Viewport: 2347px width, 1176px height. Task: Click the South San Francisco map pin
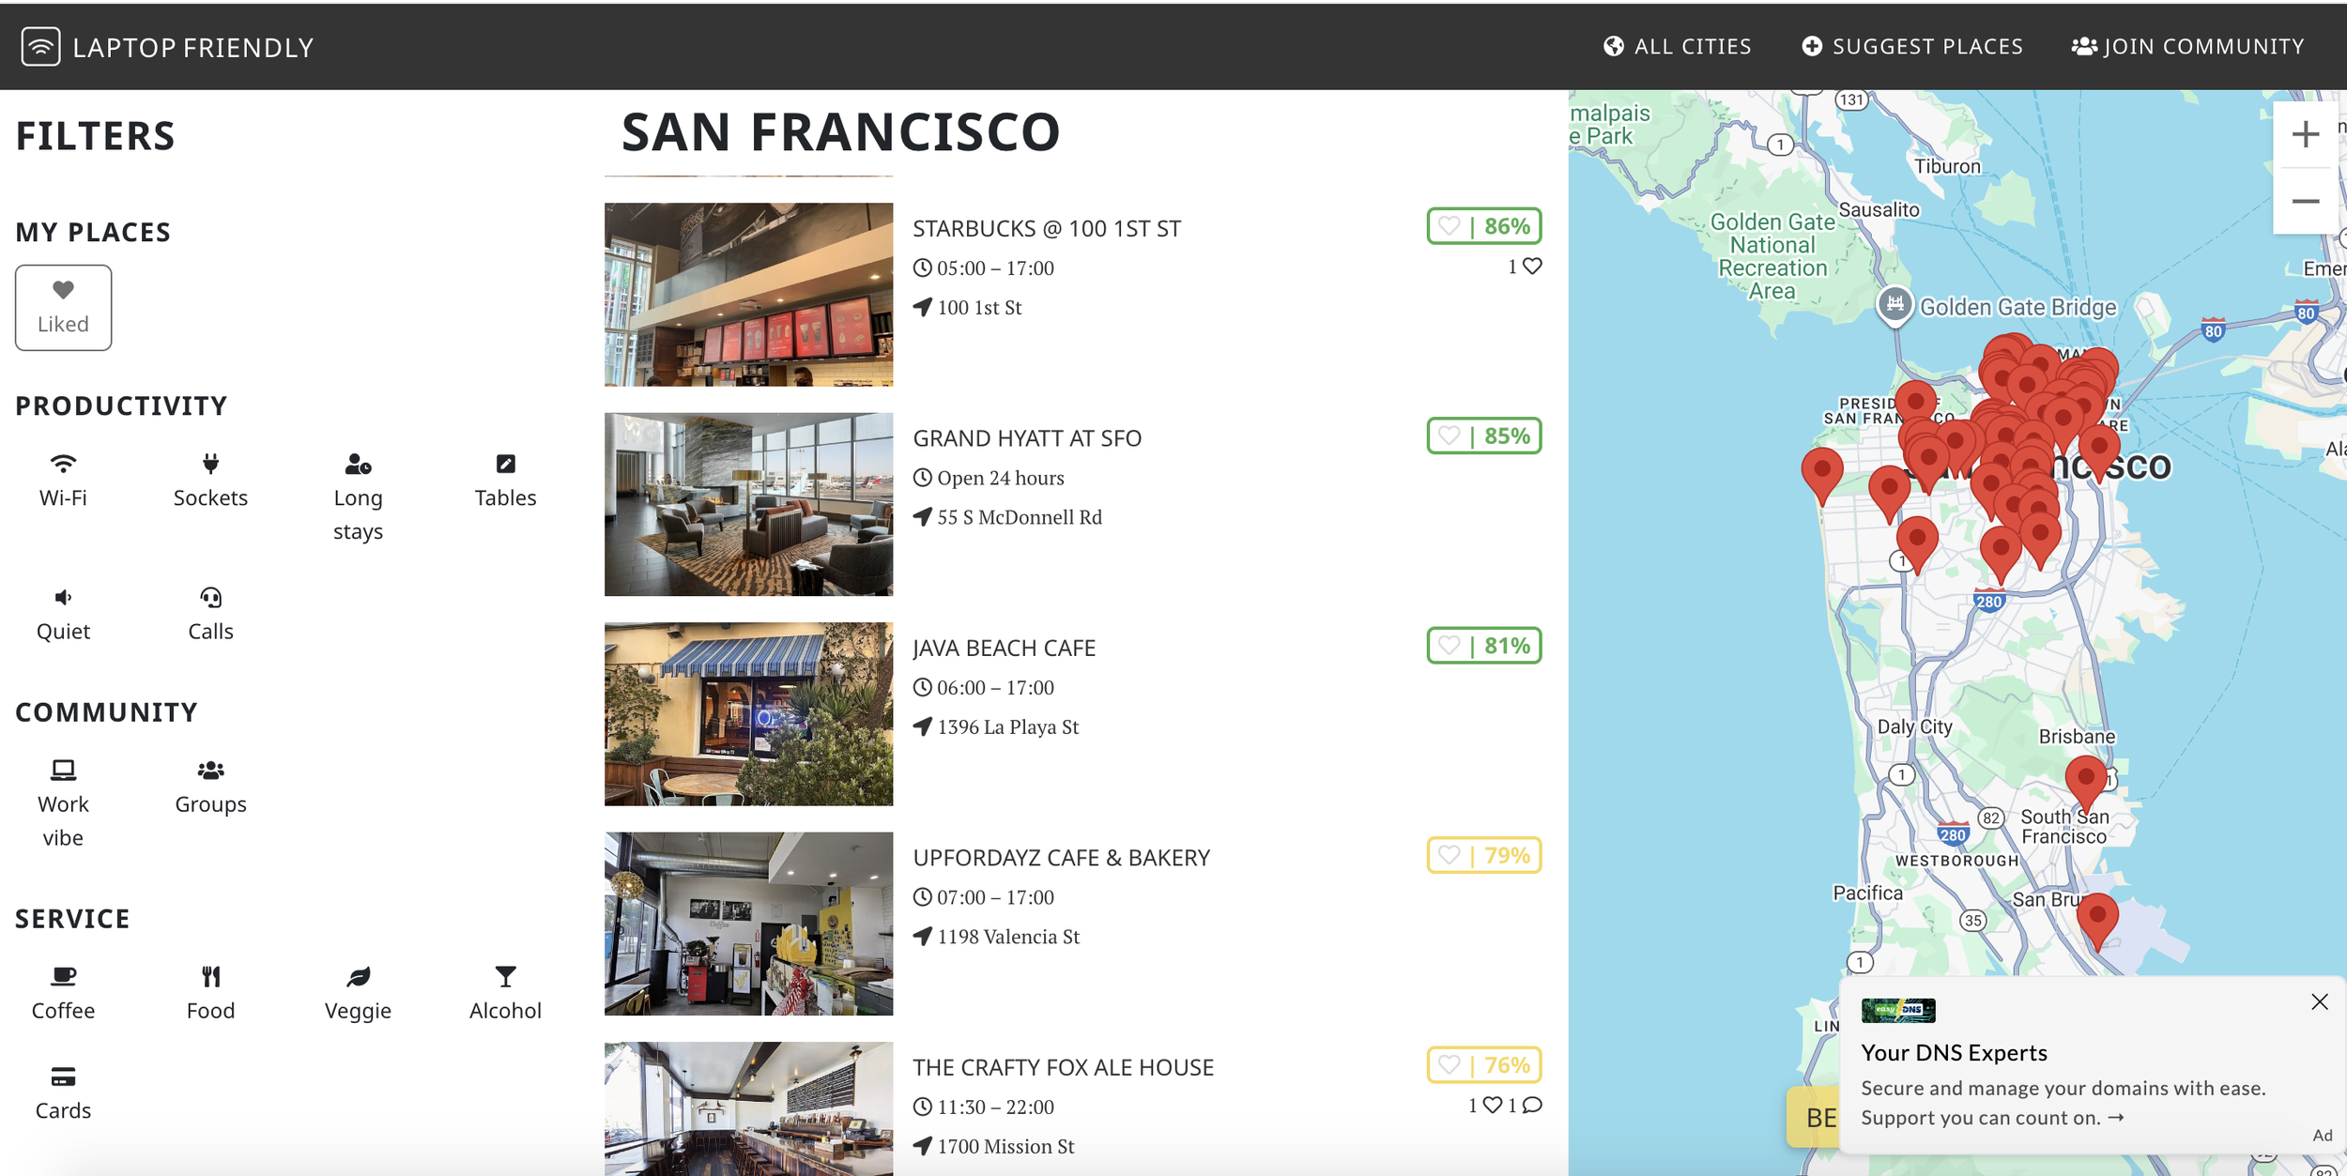[x=2086, y=781]
